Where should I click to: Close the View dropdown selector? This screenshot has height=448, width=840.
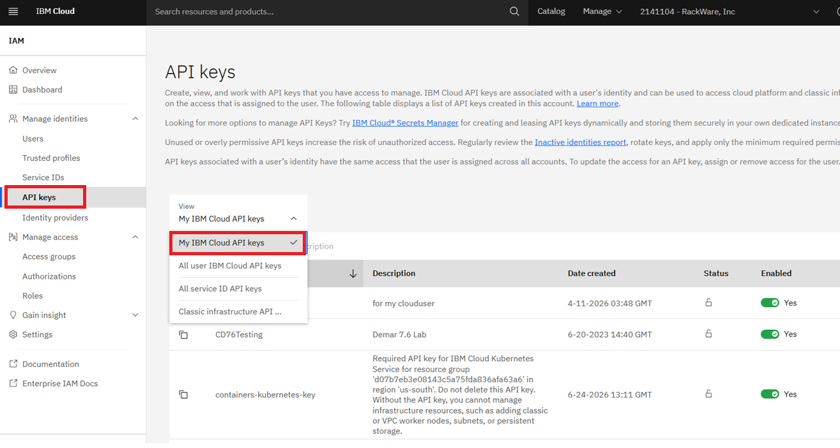pyautogui.click(x=238, y=213)
